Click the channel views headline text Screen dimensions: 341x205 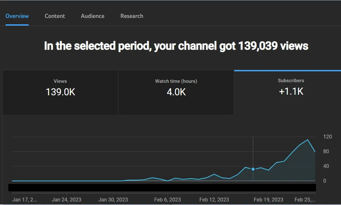coord(176,46)
